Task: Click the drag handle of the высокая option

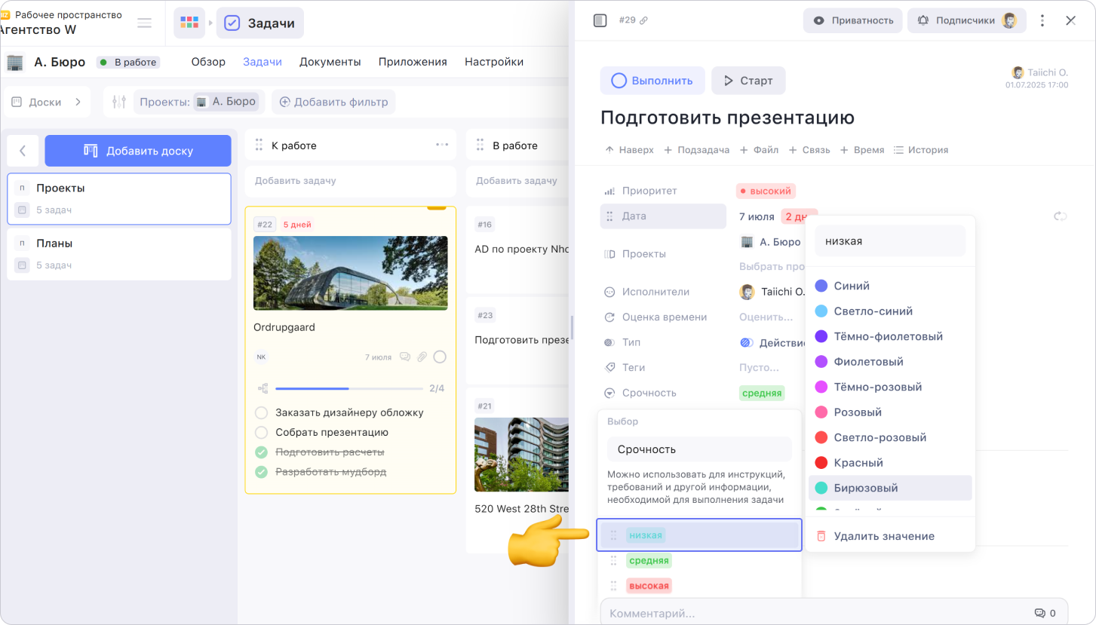Action: click(x=613, y=585)
